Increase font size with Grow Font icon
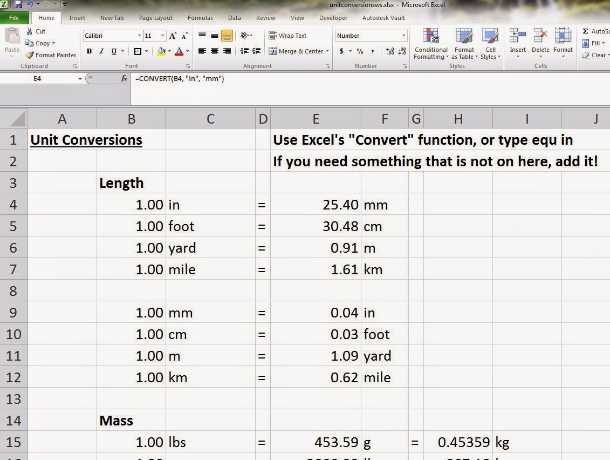The height and width of the screenshot is (460, 610). pos(173,36)
